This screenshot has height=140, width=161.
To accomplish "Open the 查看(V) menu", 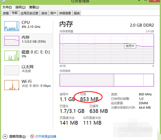I will coord(34,7).
